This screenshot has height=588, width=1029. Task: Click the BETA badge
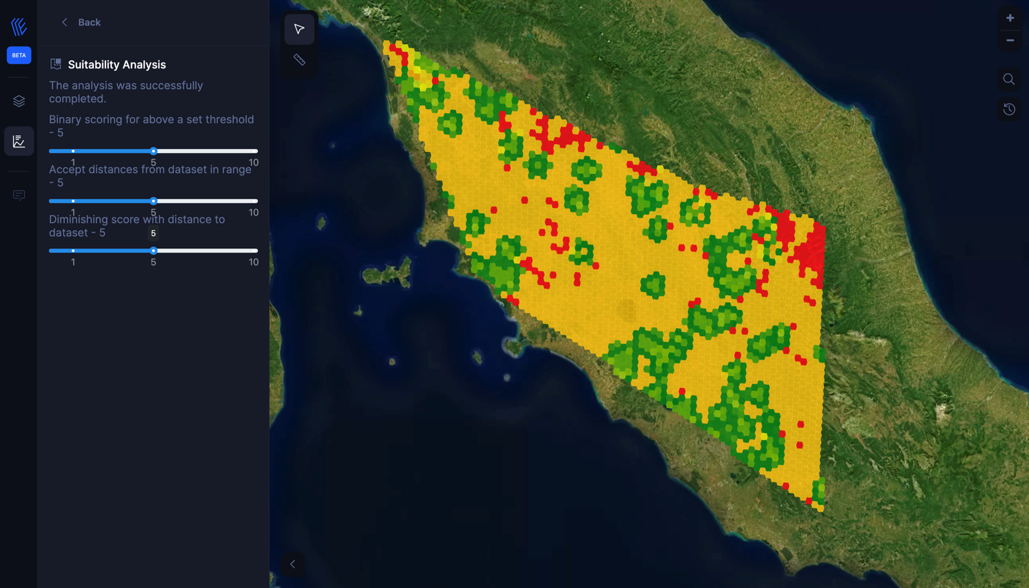(18, 55)
